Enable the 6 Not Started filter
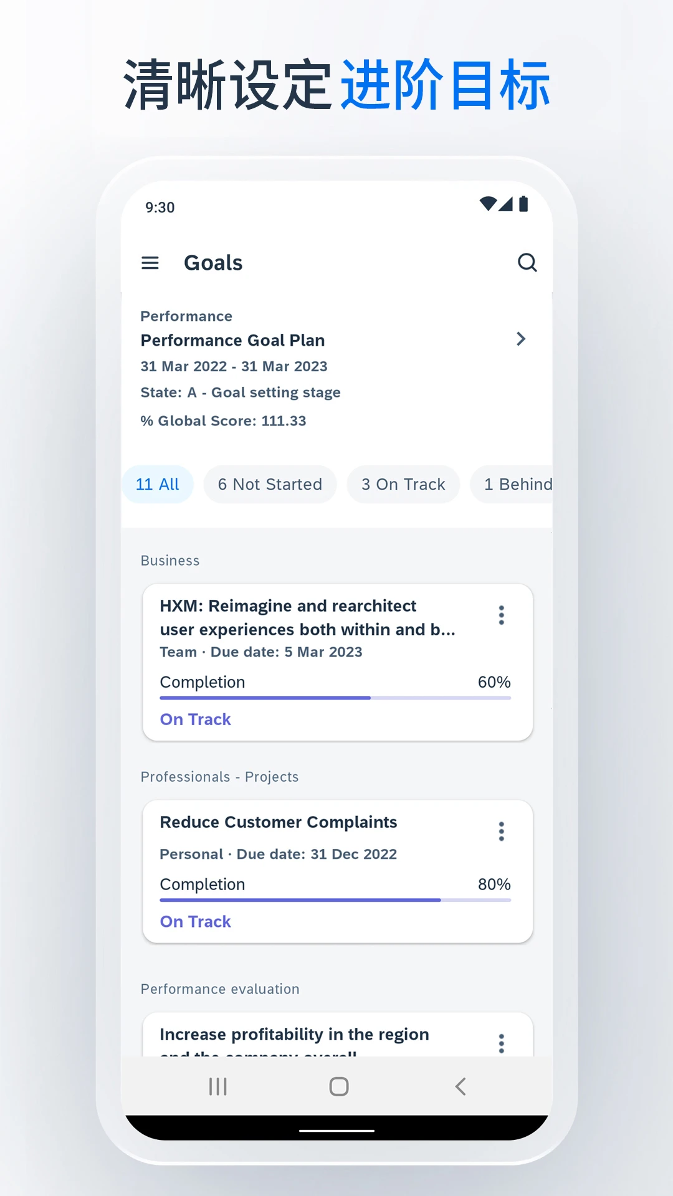This screenshot has width=673, height=1196. pyautogui.click(x=269, y=484)
